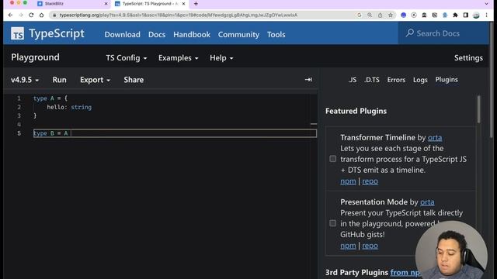The image size is (497, 279).
Task: Open repo link under Transformer Timeline
Action: [370, 181]
